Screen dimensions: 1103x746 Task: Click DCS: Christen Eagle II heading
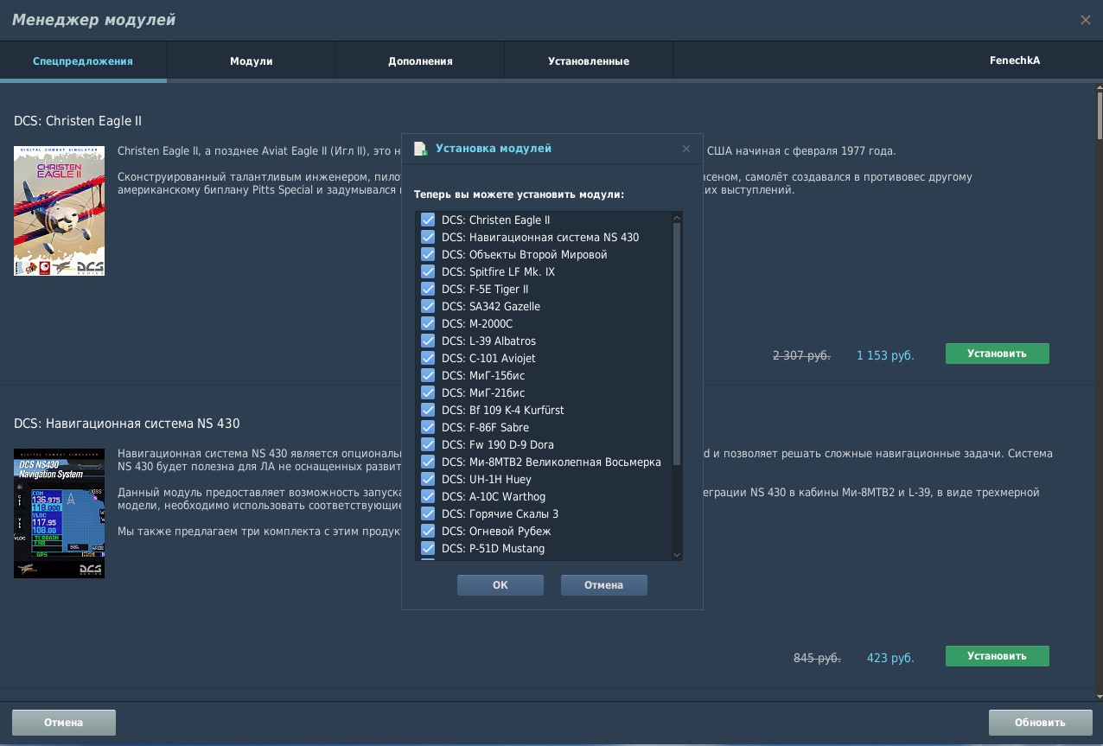[78, 121]
